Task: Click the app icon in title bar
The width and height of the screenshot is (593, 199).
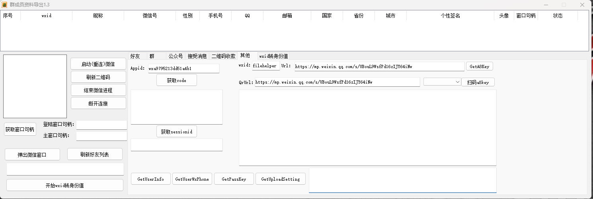Action: click(5, 5)
